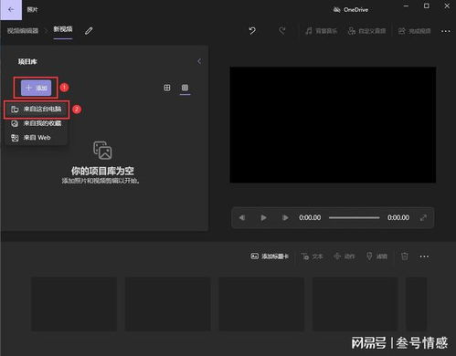The width and height of the screenshot is (456, 356).
Task: Click the finish video button
Action: 415,31
